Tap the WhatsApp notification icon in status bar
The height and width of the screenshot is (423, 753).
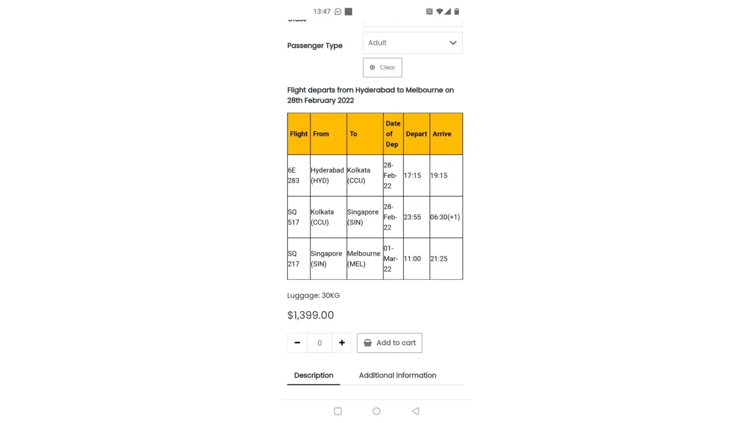click(338, 12)
